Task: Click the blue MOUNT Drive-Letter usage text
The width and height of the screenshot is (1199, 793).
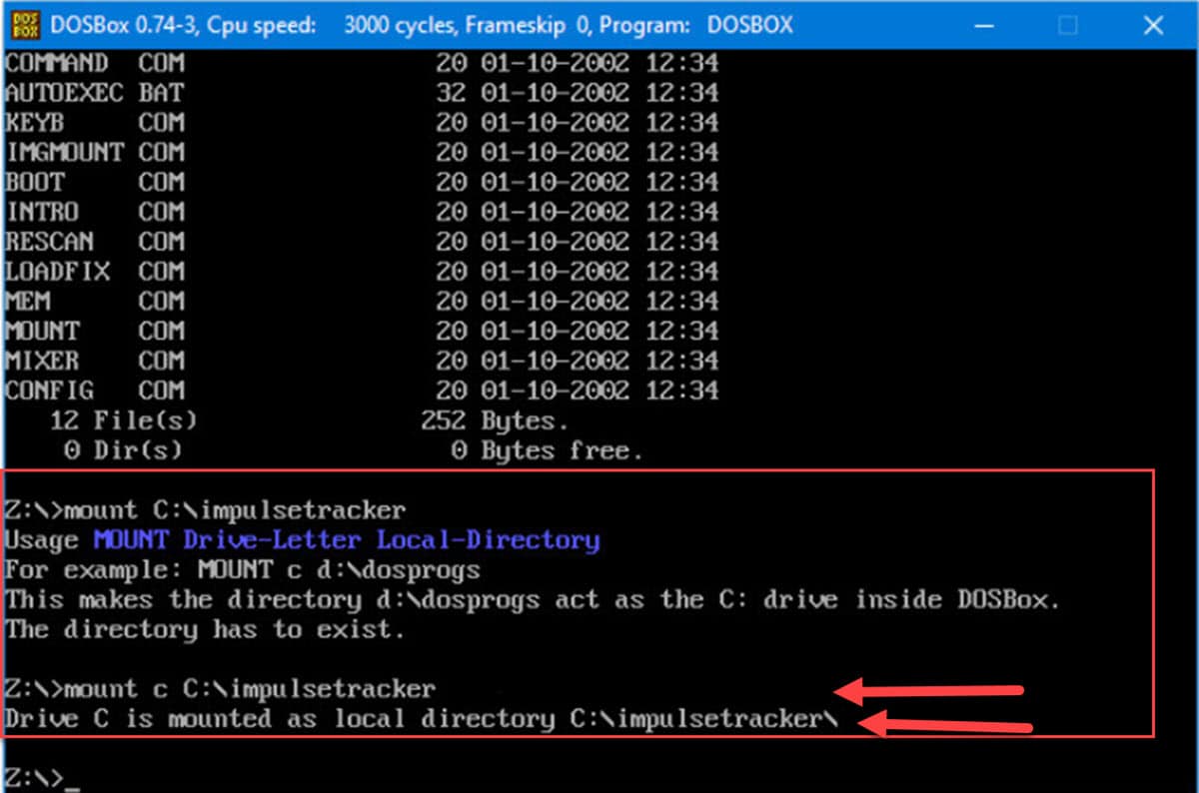Action: [346, 540]
